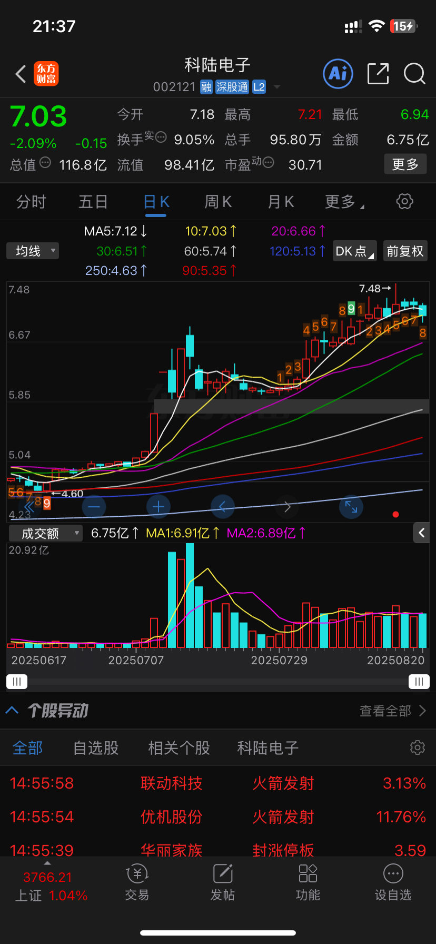Open the DK点 dropdown
The height and width of the screenshot is (944, 436).
(x=355, y=251)
